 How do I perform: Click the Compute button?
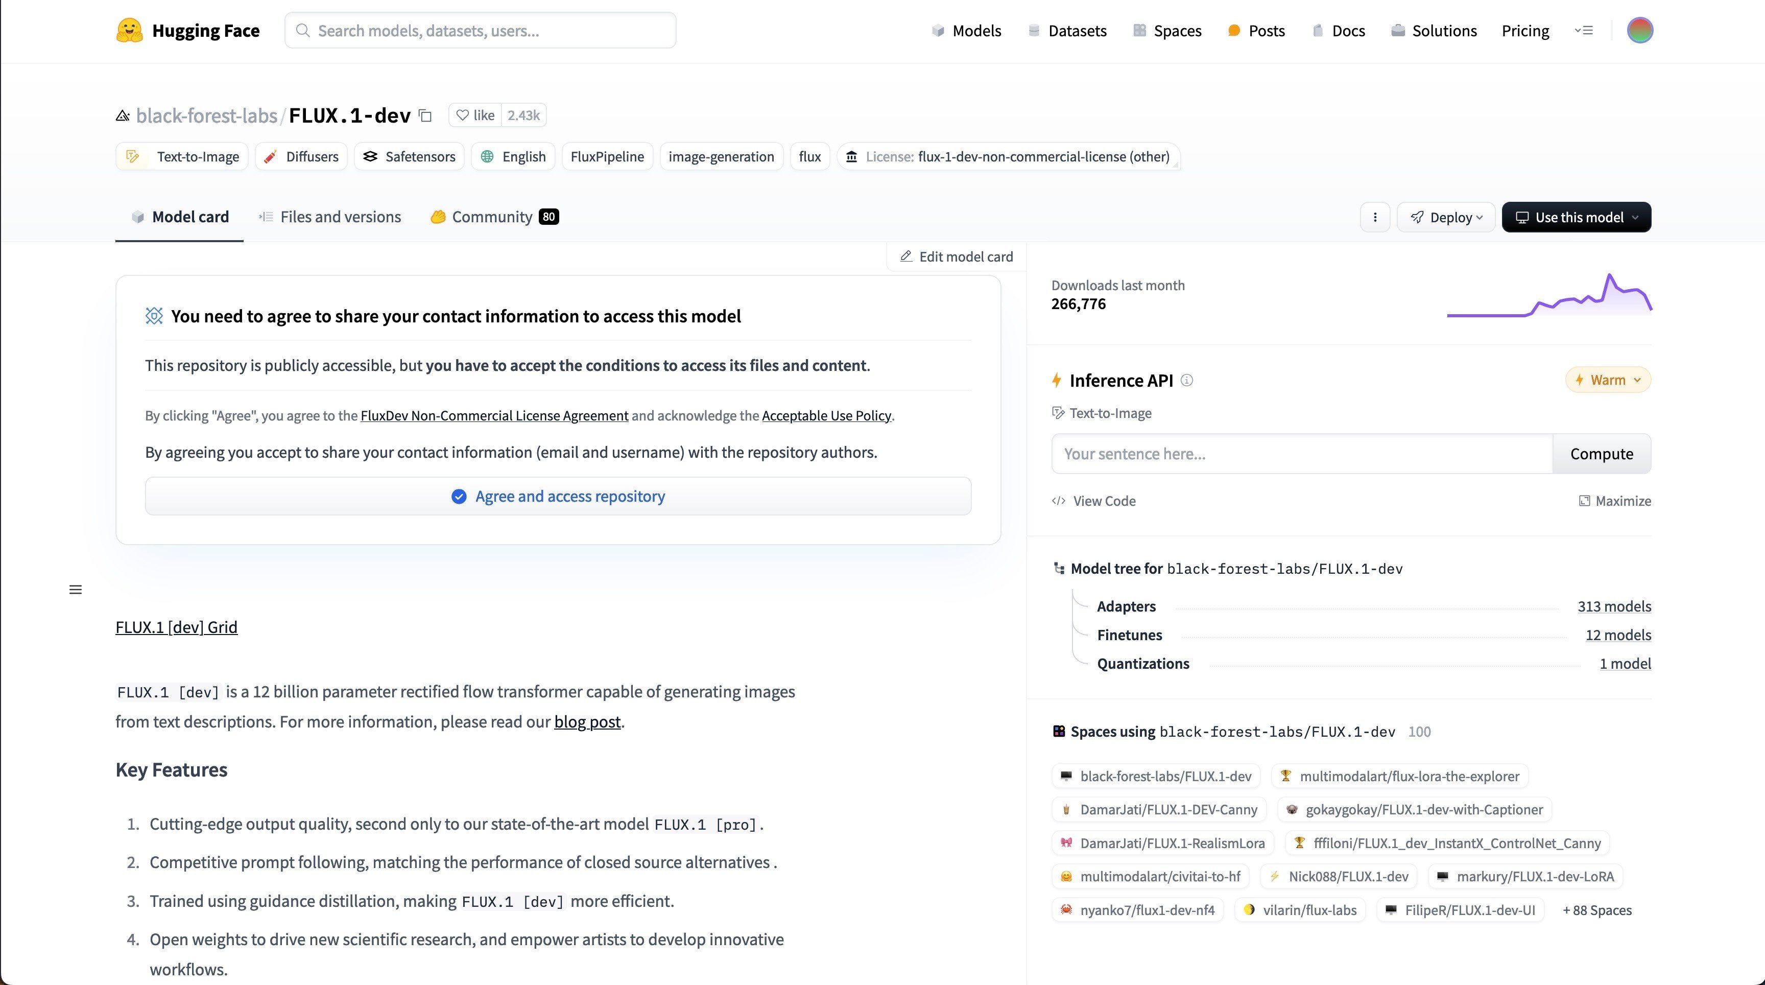point(1601,453)
